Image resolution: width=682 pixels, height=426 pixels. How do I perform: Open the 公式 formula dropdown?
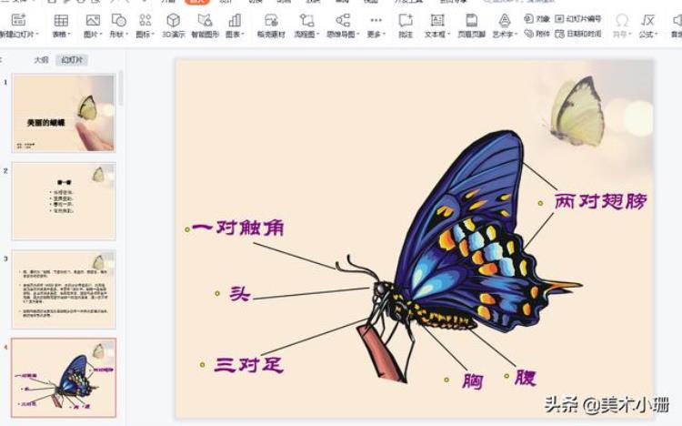click(x=647, y=34)
